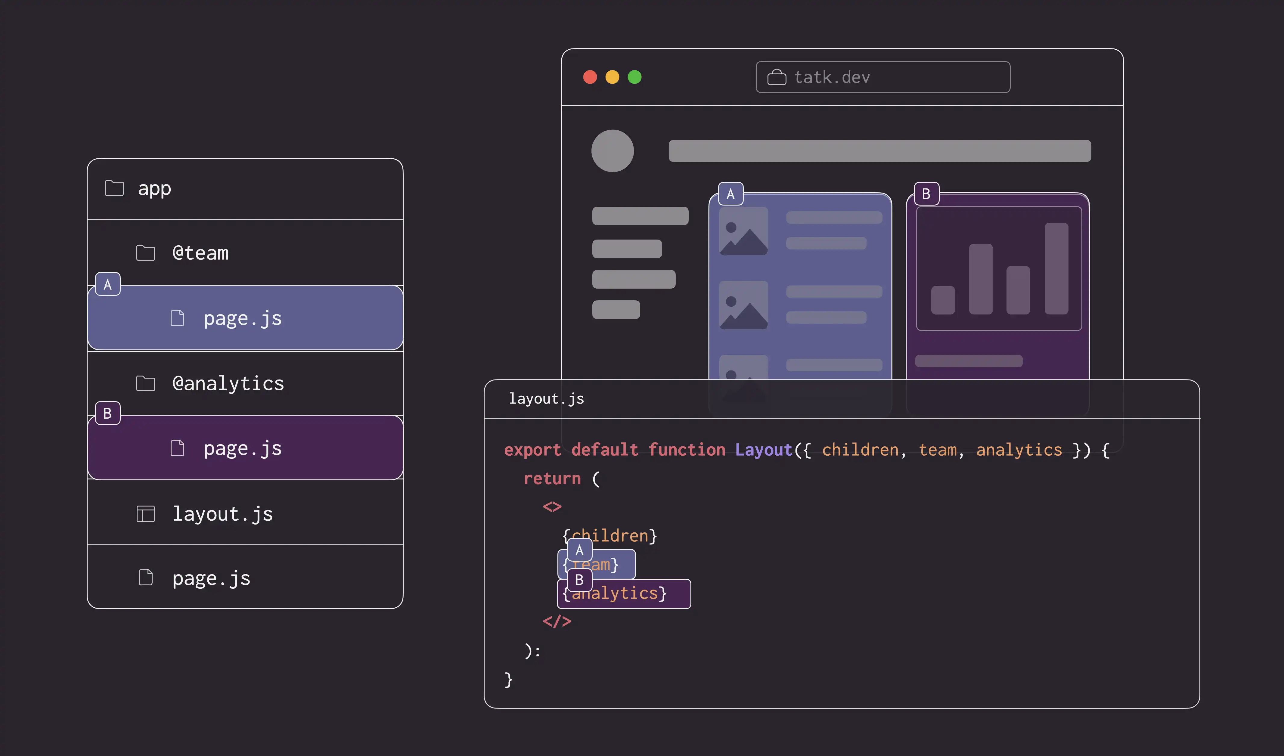Click the A badge on the @team page.js row

pyautogui.click(x=108, y=284)
